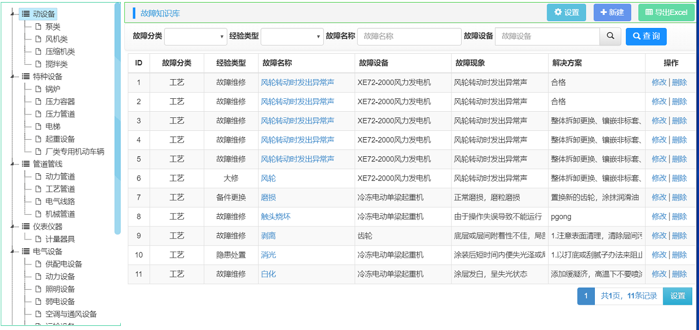Click 修改 on the 触头烧坏 row
This screenshot has width=699, height=330.
[659, 216]
